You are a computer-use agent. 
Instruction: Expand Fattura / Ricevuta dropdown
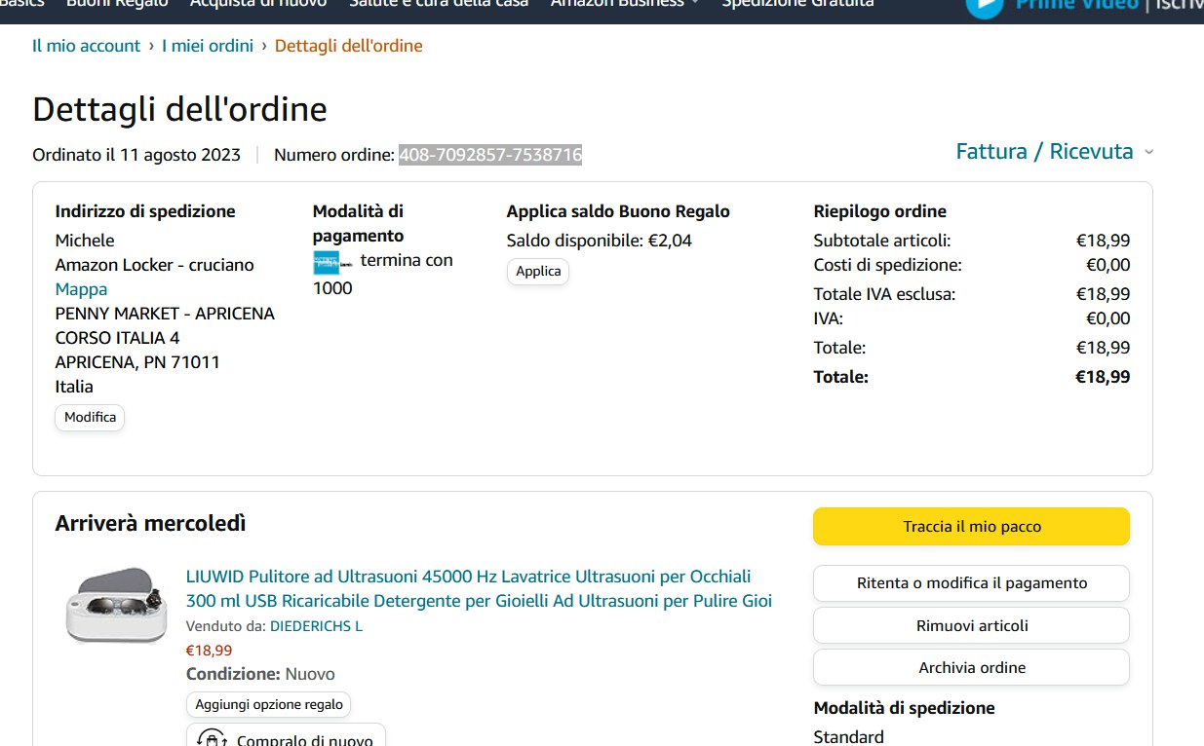(1055, 151)
